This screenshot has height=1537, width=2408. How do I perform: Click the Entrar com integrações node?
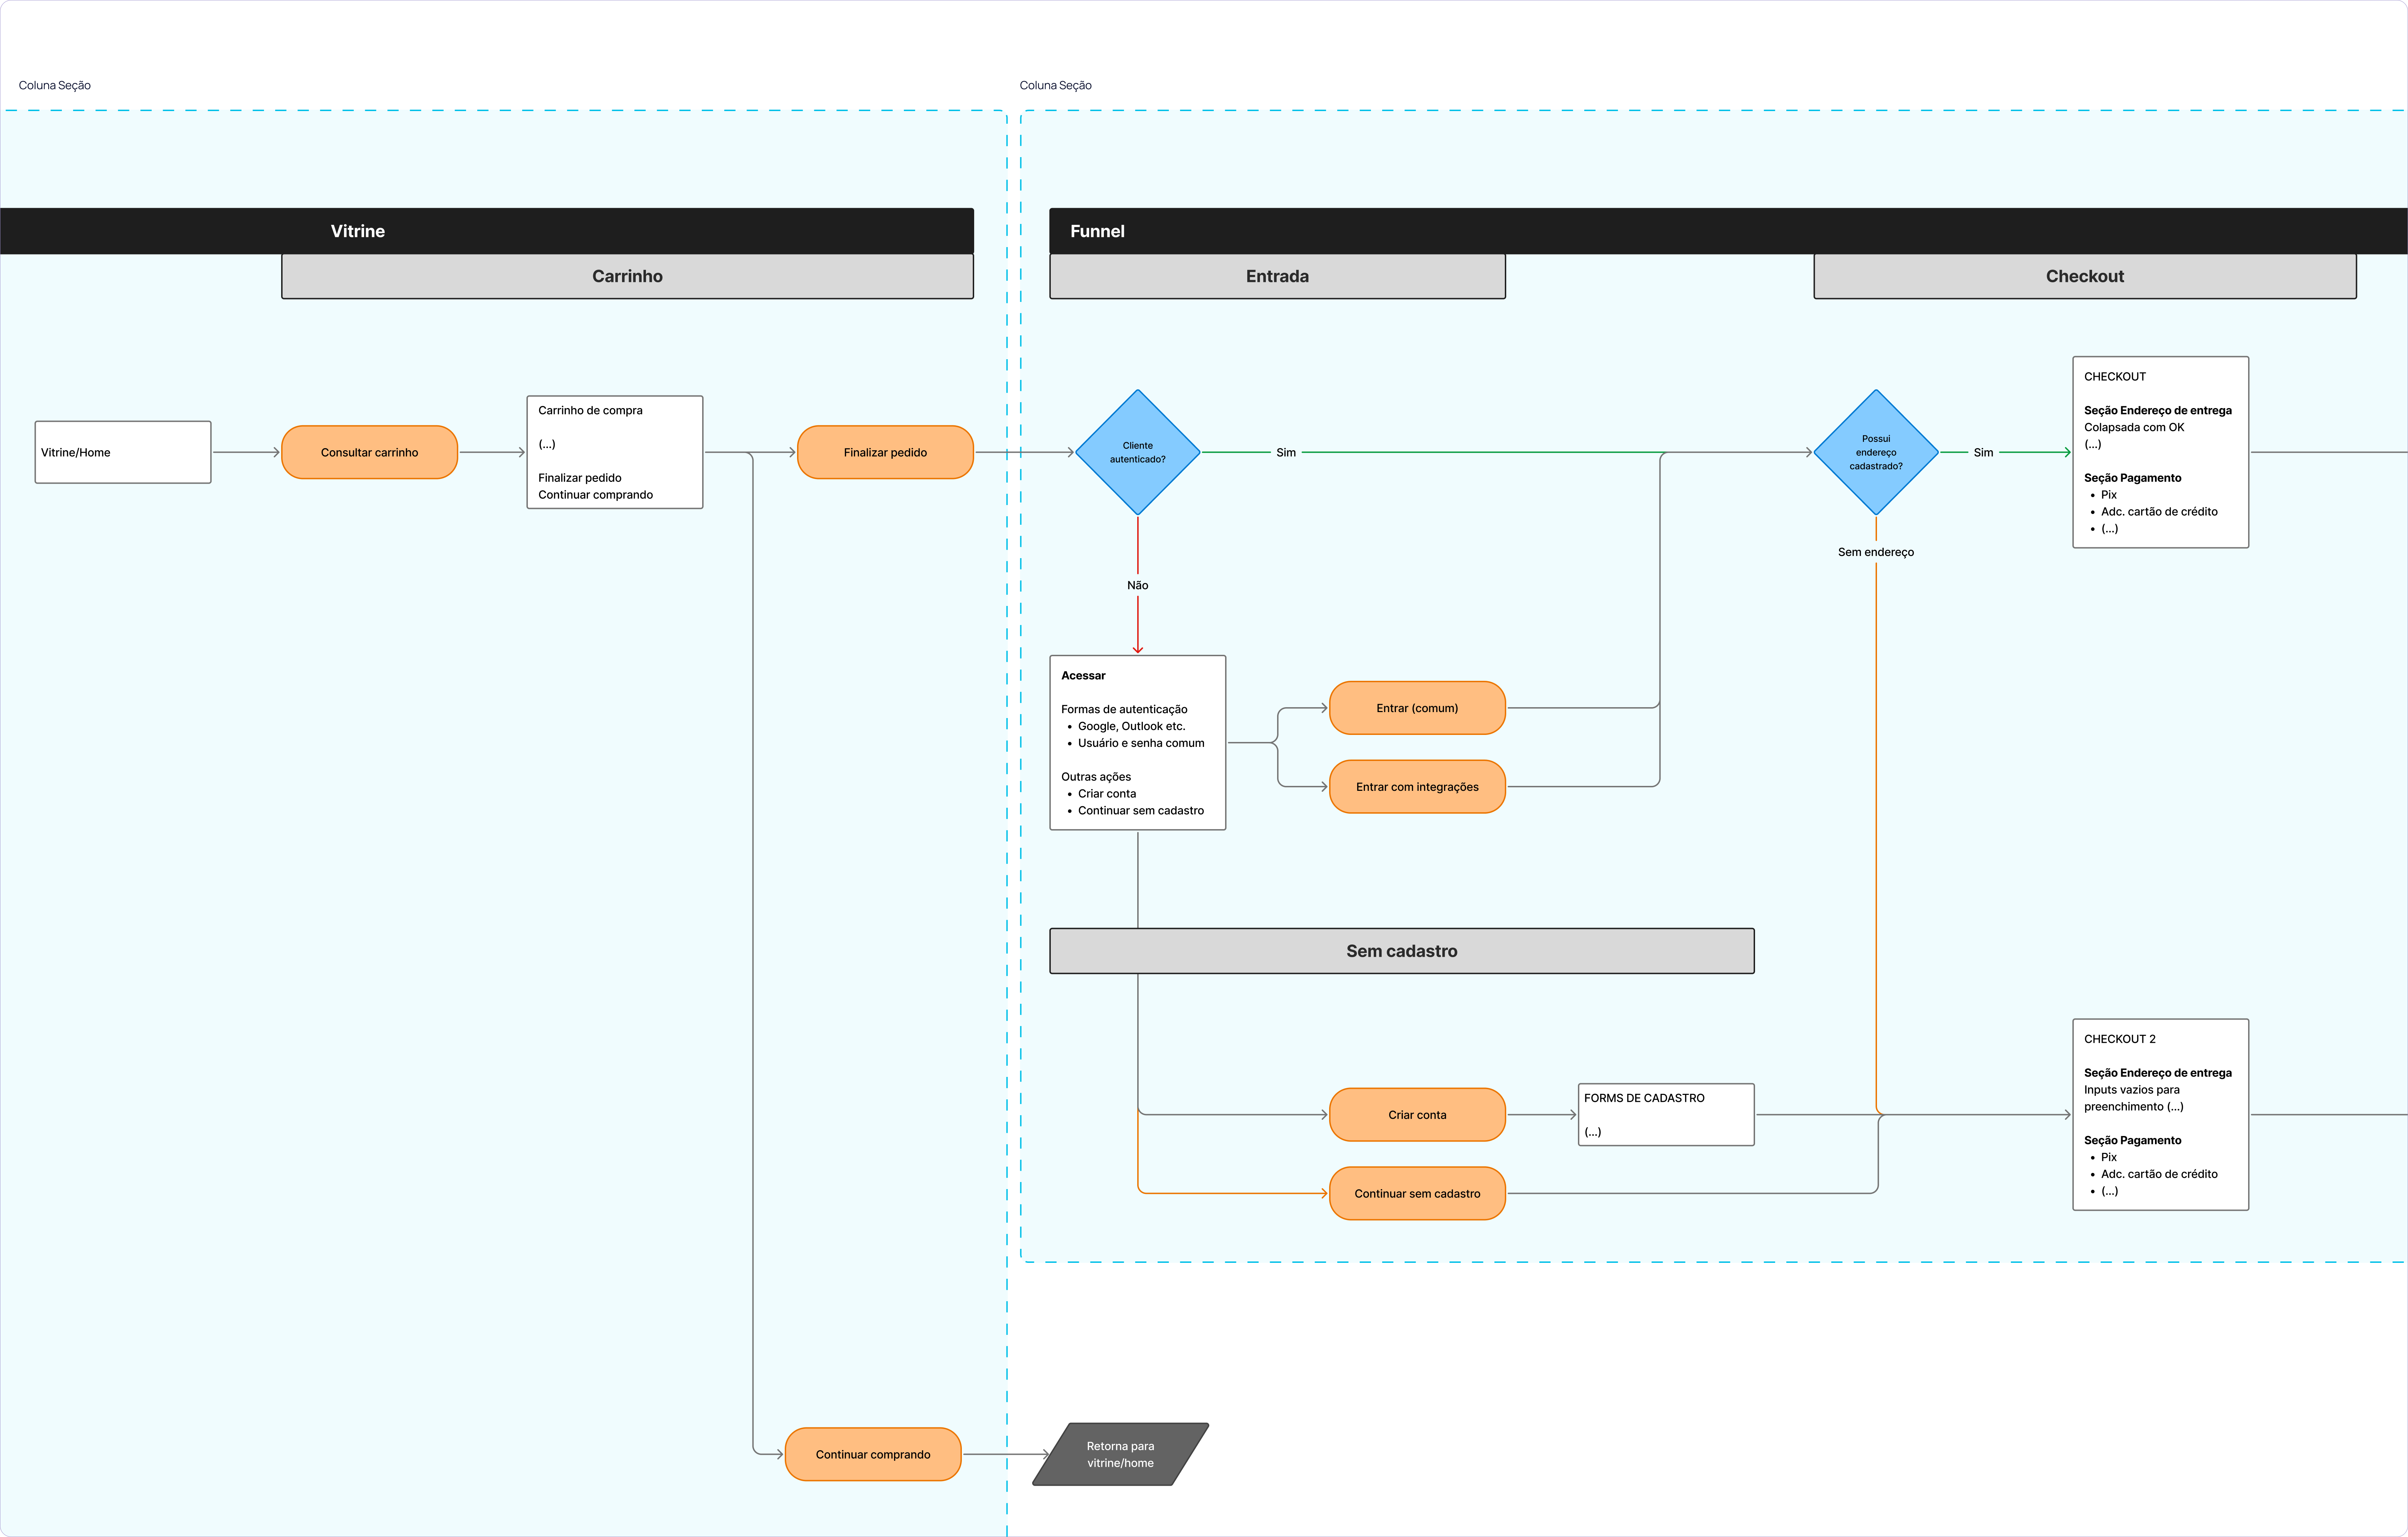point(1417,787)
